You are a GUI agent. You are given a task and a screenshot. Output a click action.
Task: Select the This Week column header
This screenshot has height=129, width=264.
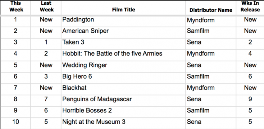16,7
